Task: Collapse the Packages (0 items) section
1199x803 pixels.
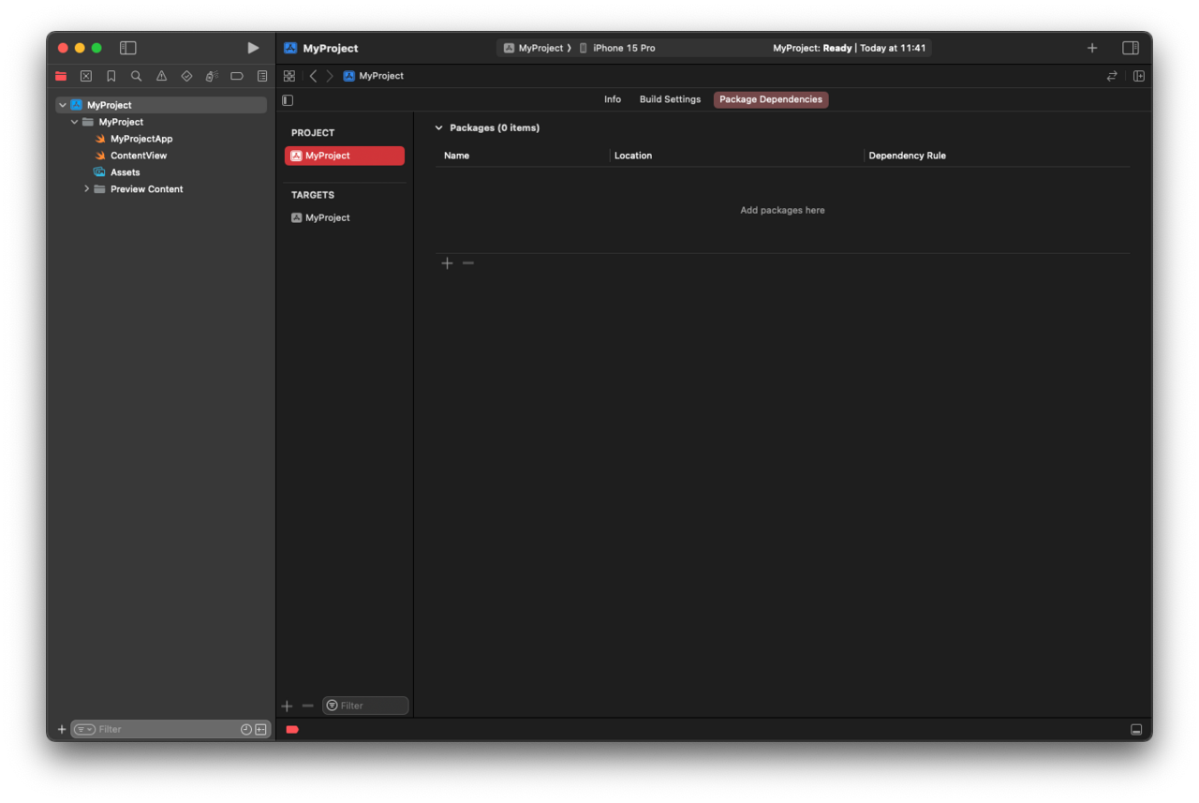Action: coord(438,127)
